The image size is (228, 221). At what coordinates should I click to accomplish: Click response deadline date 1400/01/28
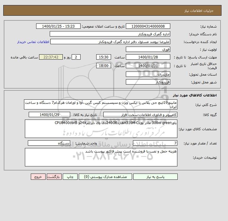[148, 57]
